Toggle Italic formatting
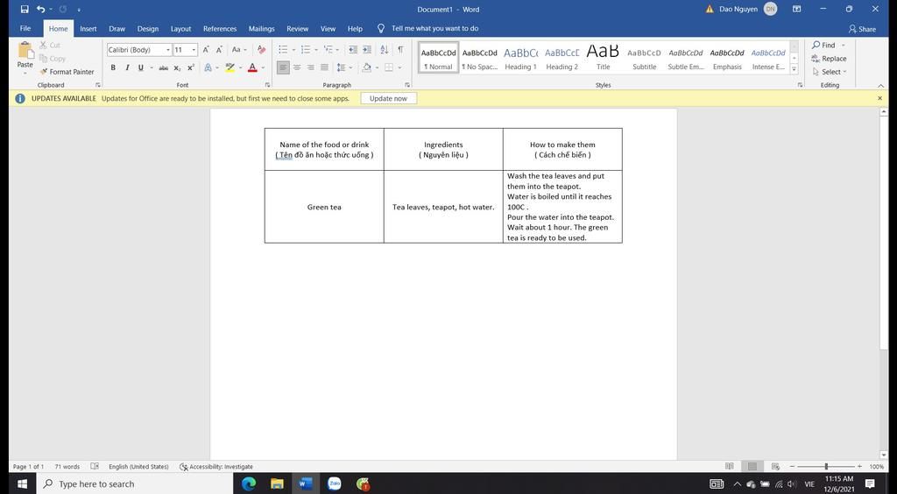The width and height of the screenshot is (897, 494). (127, 67)
